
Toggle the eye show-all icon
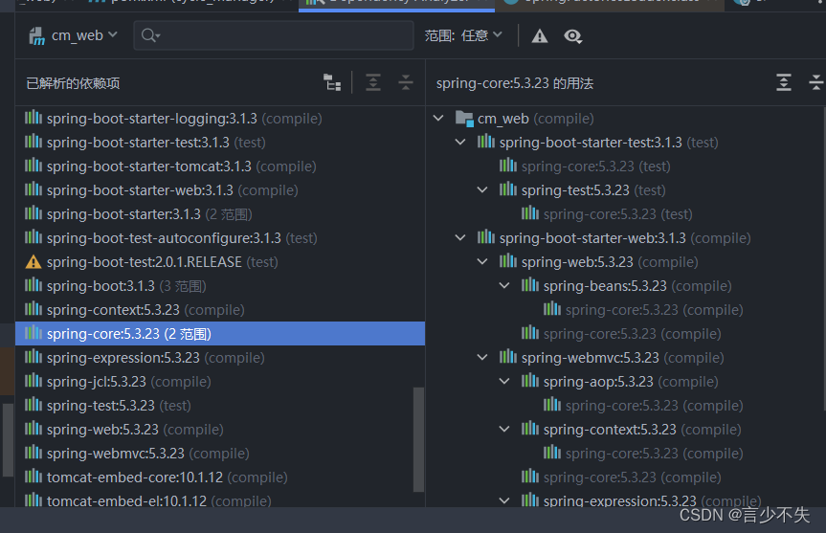[x=572, y=35]
